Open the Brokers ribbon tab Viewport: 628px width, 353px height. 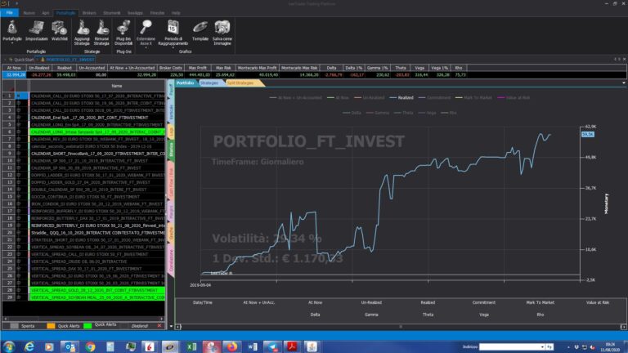click(x=88, y=13)
